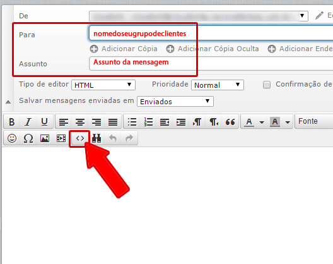Open the Enviados folder dropdown
The width and height of the screenshot is (333, 264).
[x=175, y=102]
